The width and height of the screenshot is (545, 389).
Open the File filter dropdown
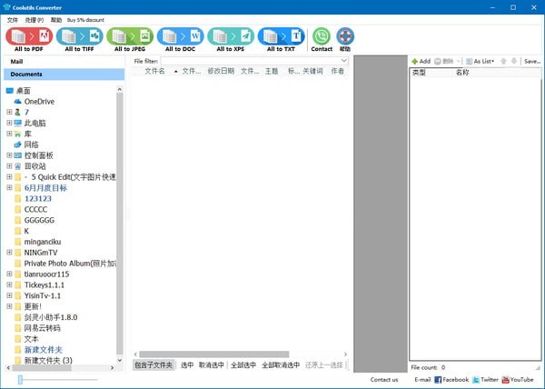pos(343,61)
